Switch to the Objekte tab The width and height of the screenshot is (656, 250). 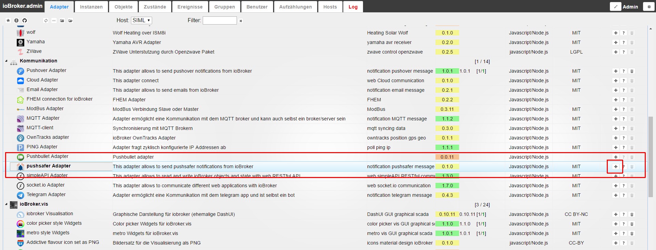click(123, 7)
